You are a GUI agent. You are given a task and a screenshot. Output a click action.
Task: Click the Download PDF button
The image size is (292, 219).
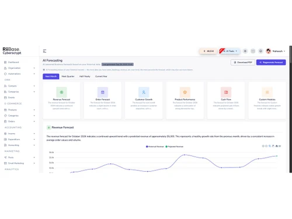(243, 62)
